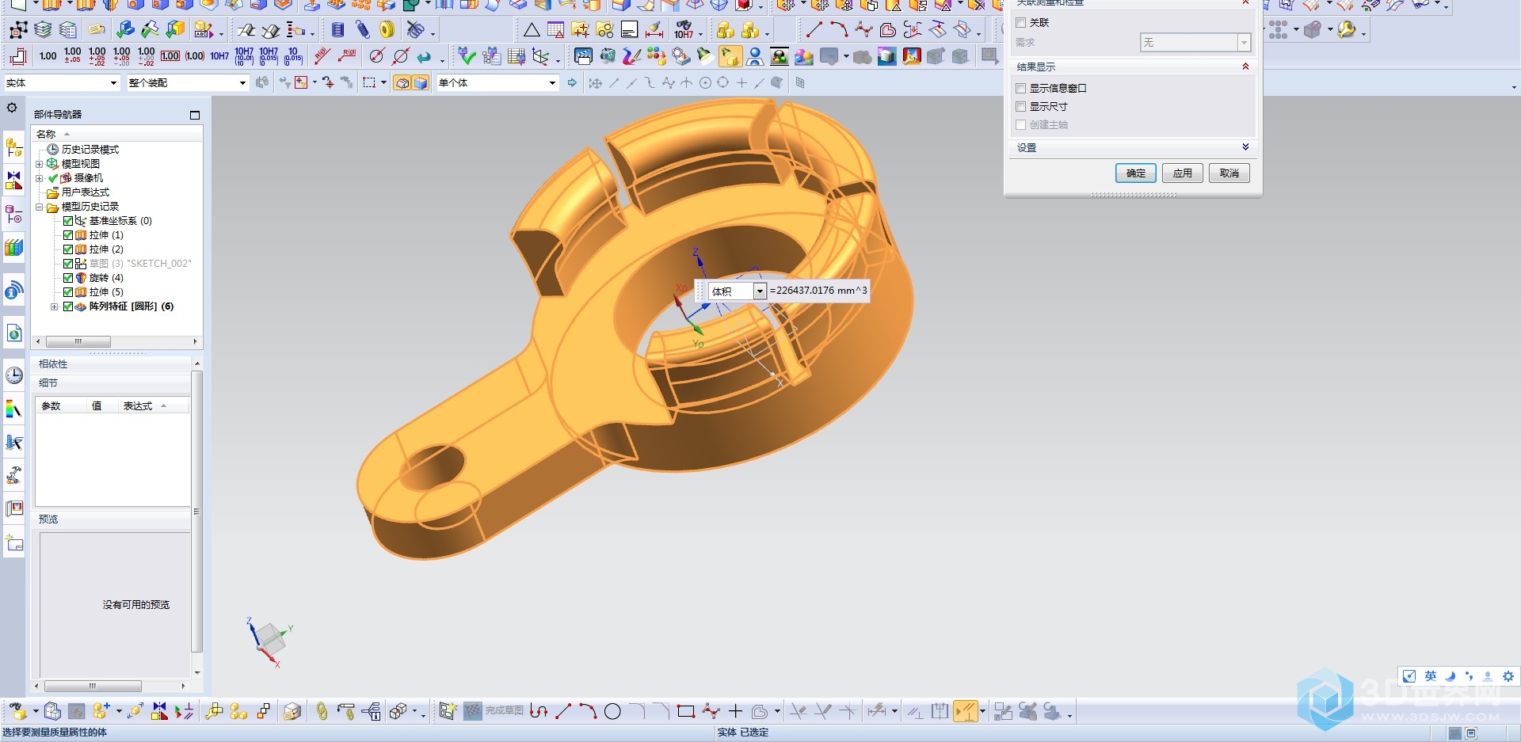Screen dimensions: 1521x742
Task: Click the 确定 button
Action: (1136, 173)
